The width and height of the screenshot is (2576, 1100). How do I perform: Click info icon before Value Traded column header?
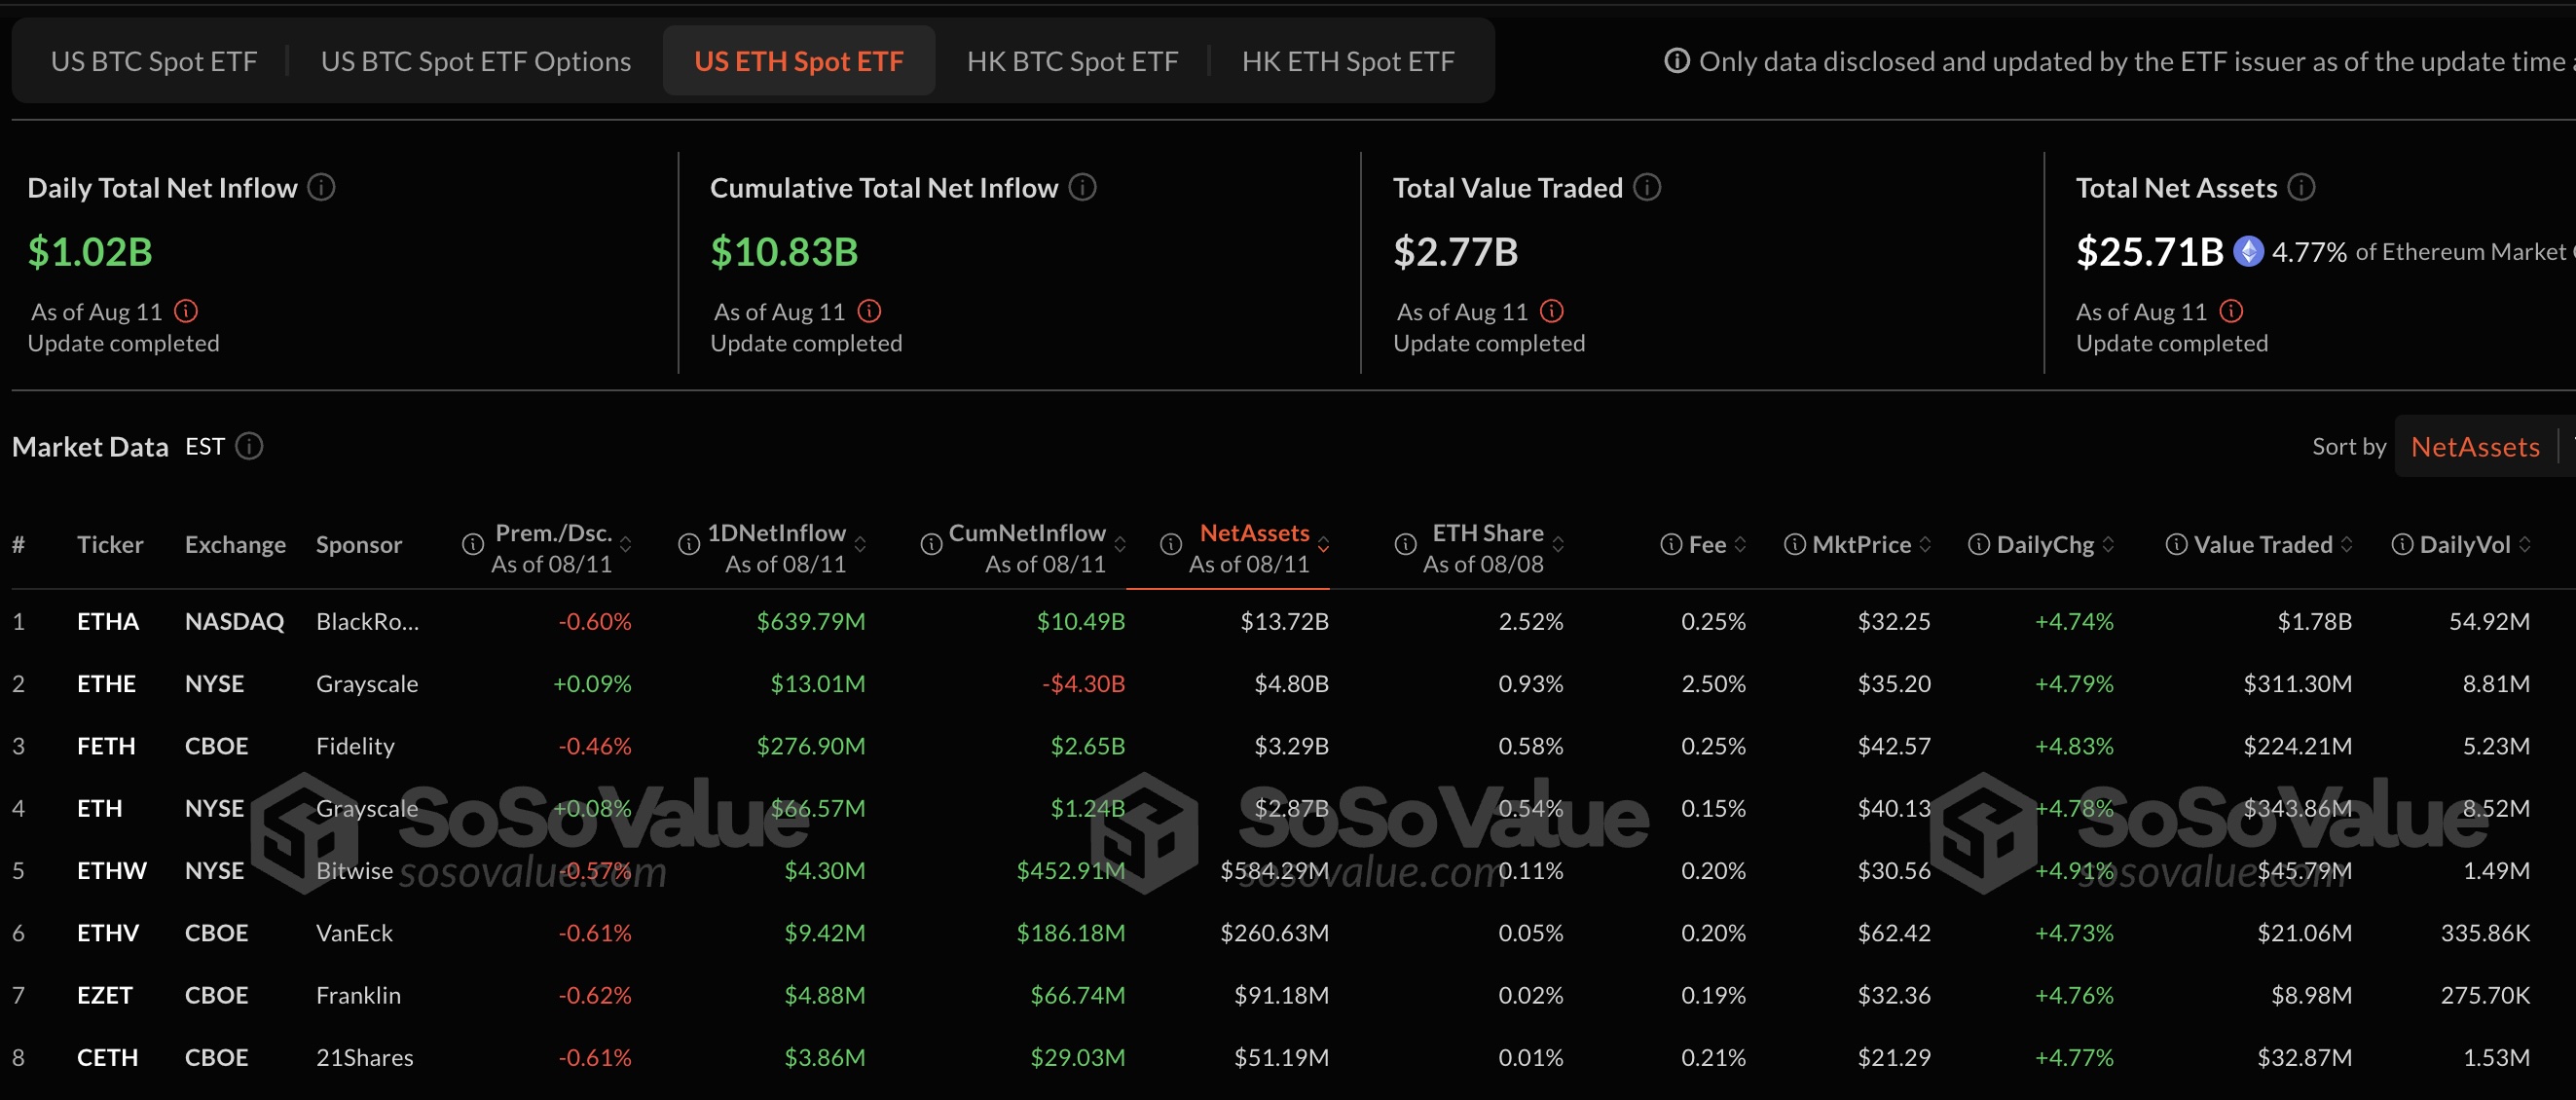[x=2176, y=544]
